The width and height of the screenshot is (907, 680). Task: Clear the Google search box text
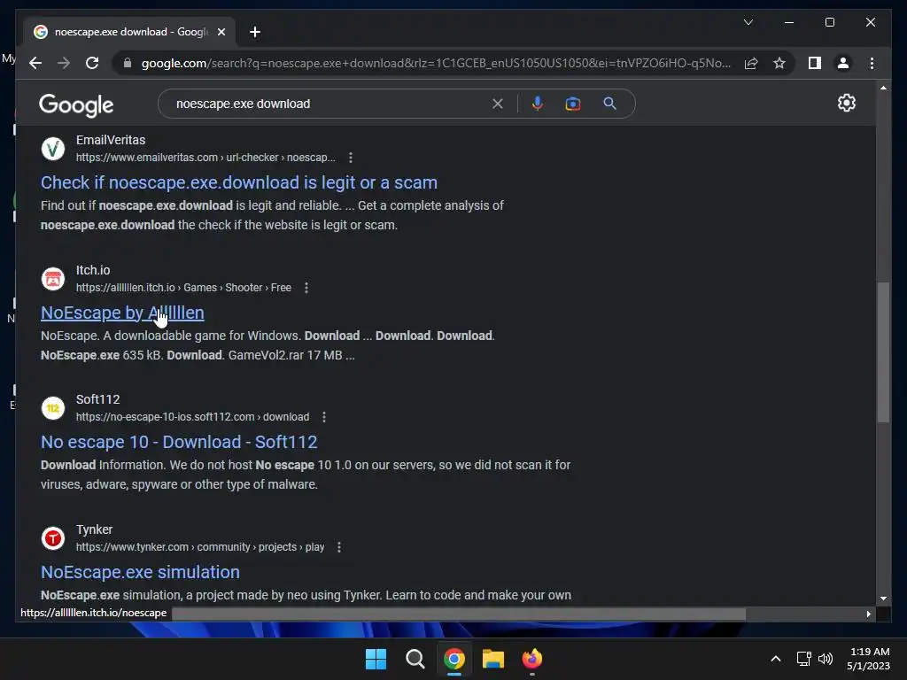tap(498, 104)
